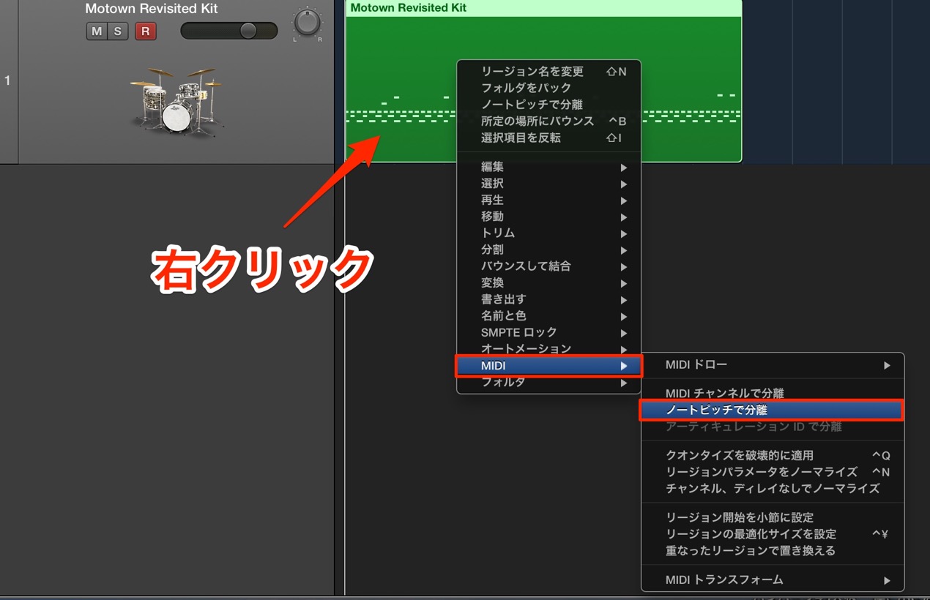Select highlighted ノートピッチで分離 in MIDI submenu

point(773,410)
